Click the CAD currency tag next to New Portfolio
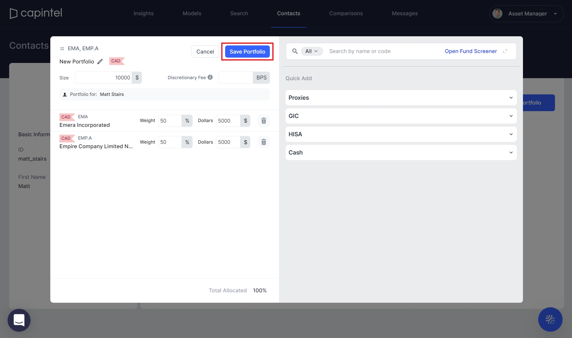The image size is (572, 338). tap(117, 61)
